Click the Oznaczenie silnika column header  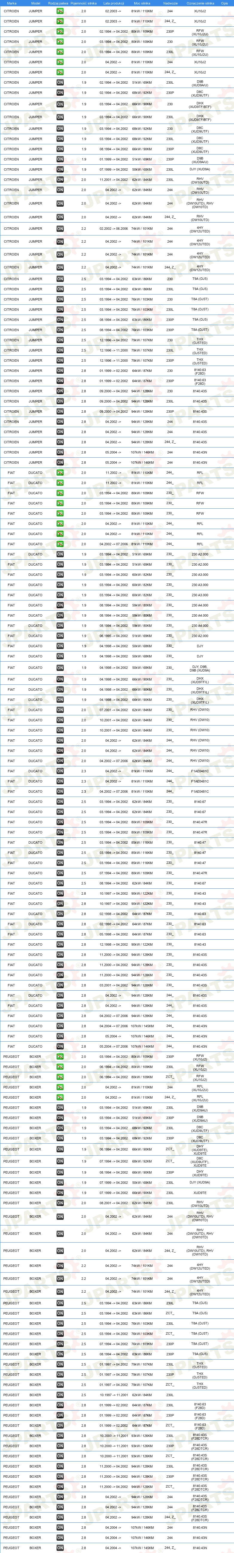click(200, 3)
